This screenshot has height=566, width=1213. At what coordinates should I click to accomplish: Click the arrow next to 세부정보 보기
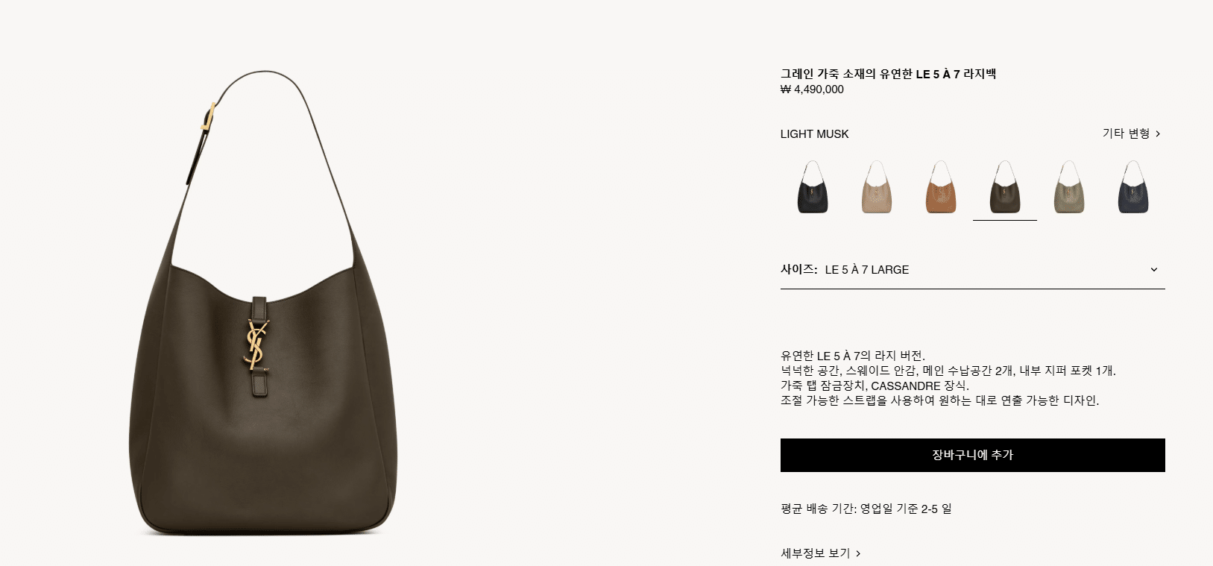[x=858, y=553]
